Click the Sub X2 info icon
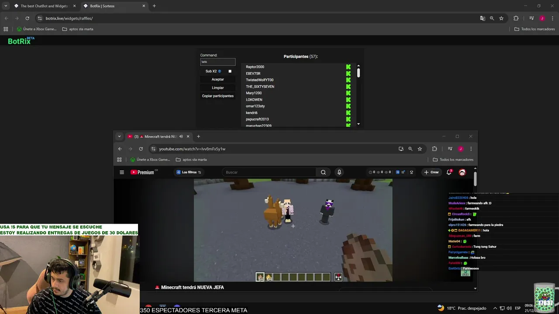The image size is (559, 314). click(x=220, y=71)
